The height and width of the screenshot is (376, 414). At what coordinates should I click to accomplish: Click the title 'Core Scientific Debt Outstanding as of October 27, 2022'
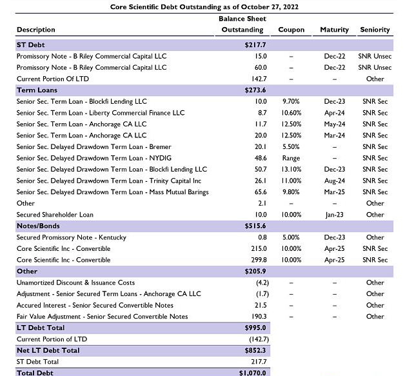click(204, 7)
